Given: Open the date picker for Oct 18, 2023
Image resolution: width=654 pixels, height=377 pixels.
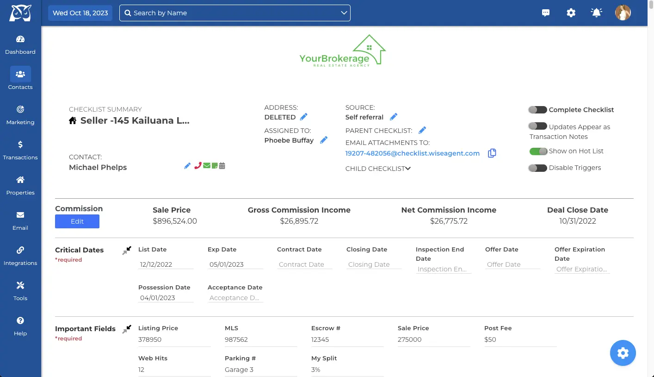Looking at the screenshot, I should 80,13.
